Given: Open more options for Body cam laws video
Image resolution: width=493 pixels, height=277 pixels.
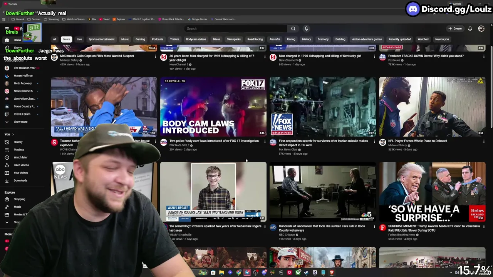Looking at the screenshot, I should [265, 142].
